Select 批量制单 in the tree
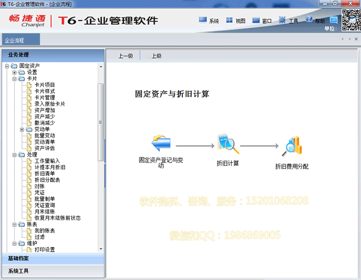The height and width of the screenshot is (280, 361). click(45, 199)
